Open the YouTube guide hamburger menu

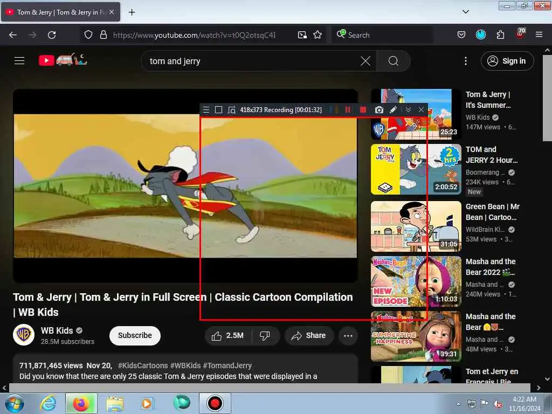click(19, 61)
